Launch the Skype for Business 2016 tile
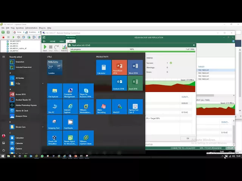Screen dimensions: 242x181 pos(86,91)
